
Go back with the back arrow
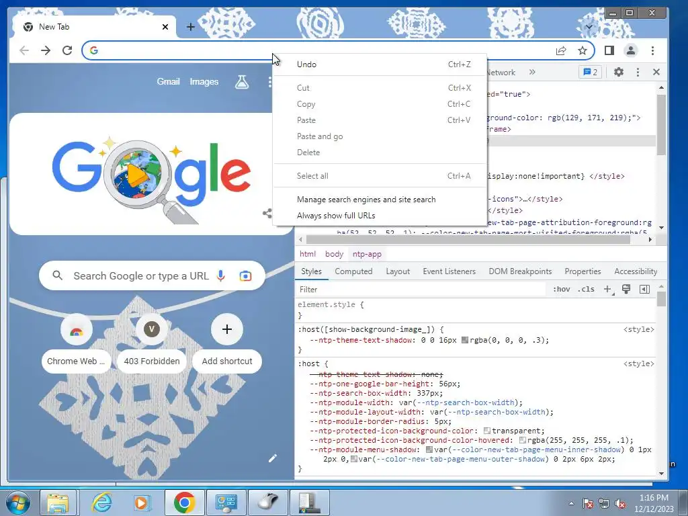point(24,50)
